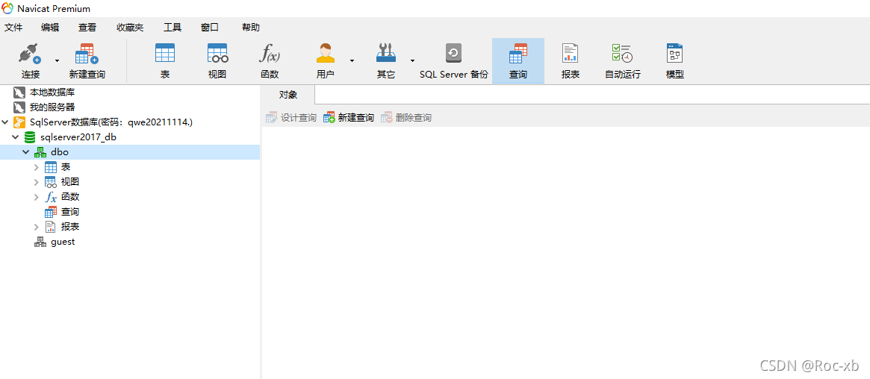Open the dropdown arrow next to 其它
870x379 pixels.
412,61
